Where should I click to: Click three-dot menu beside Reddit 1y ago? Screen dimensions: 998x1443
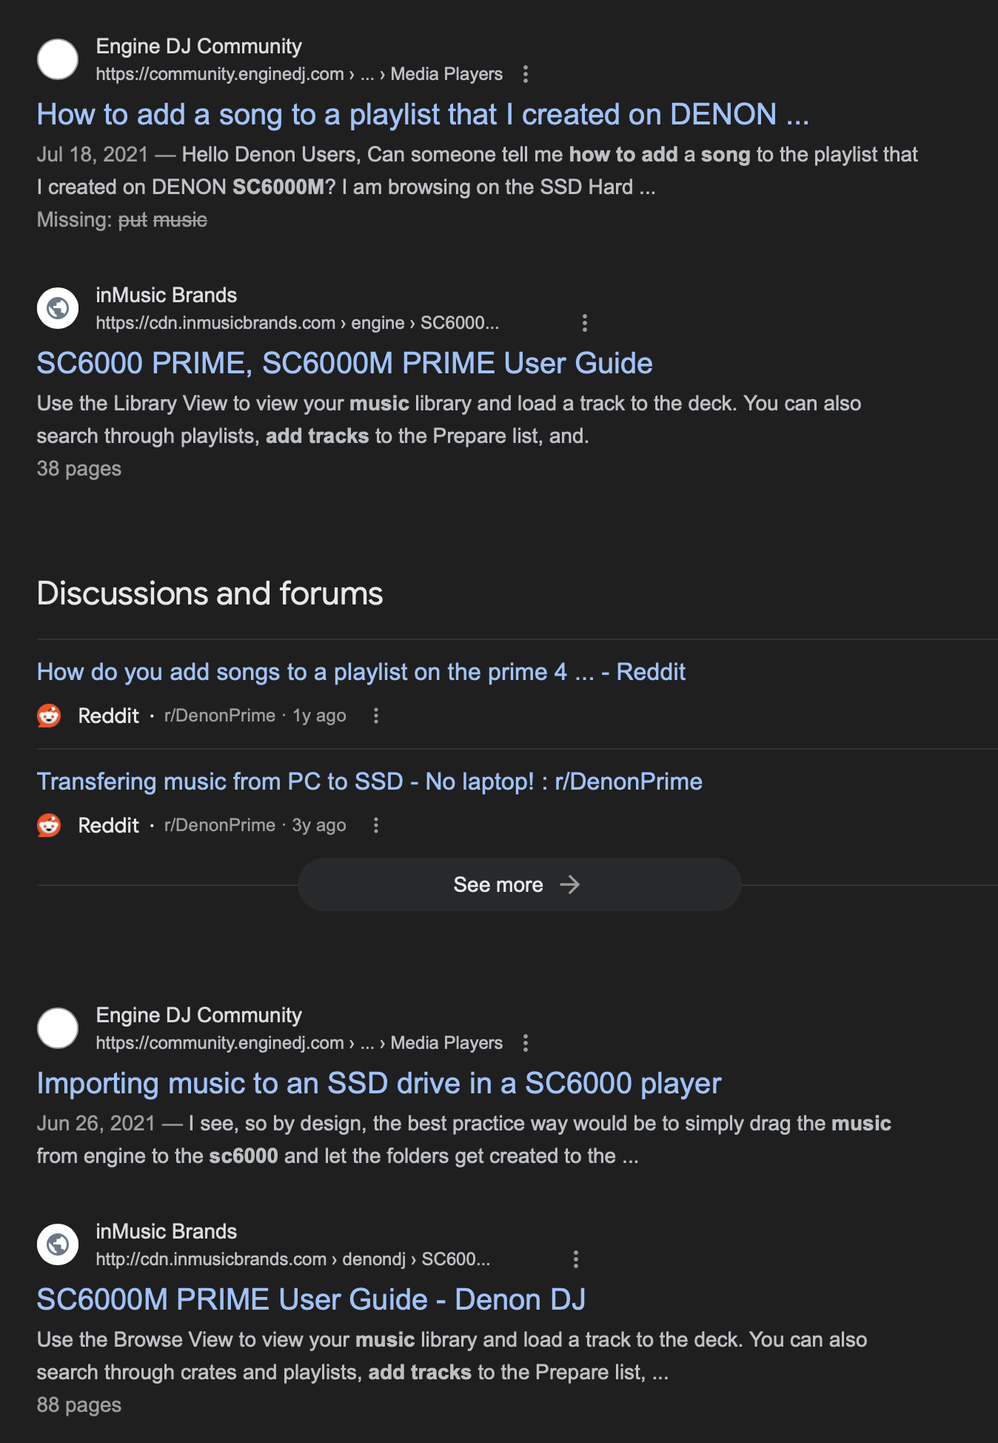(x=376, y=716)
